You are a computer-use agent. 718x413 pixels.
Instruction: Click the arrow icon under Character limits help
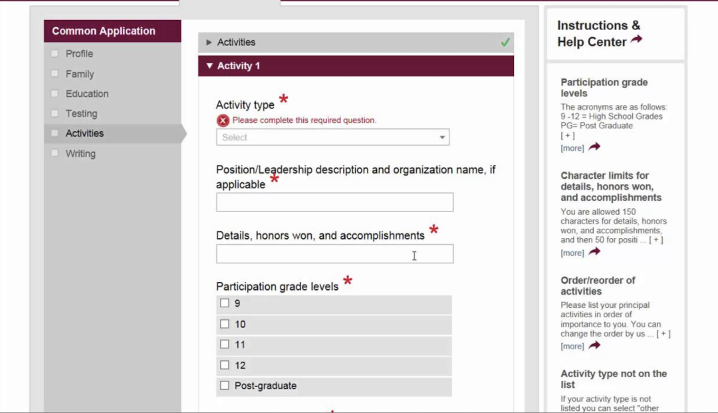click(x=594, y=251)
